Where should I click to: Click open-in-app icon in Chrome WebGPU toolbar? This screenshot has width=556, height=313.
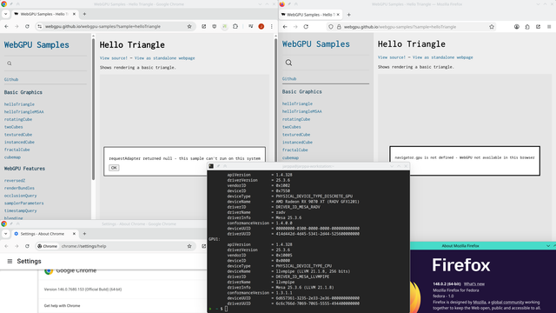click(x=203, y=26)
